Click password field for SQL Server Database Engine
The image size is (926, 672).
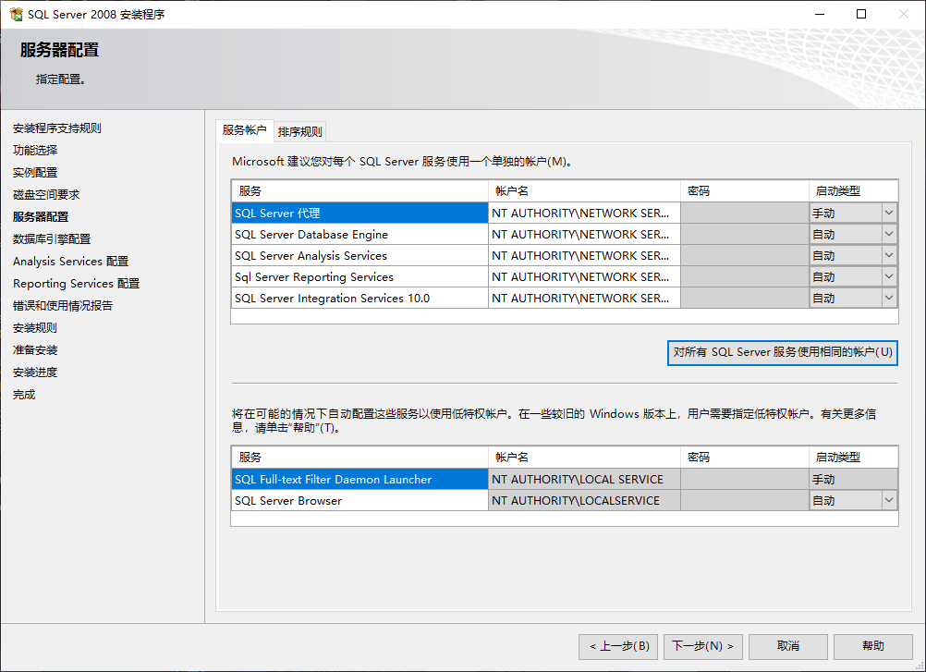pos(745,235)
